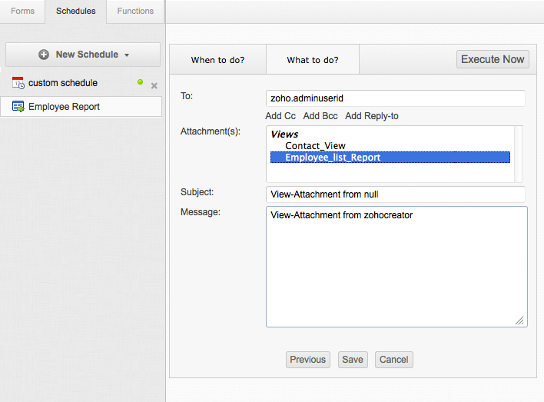Switch to the Forms tab
This screenshot has height=402, width=544.
point(23,12)
